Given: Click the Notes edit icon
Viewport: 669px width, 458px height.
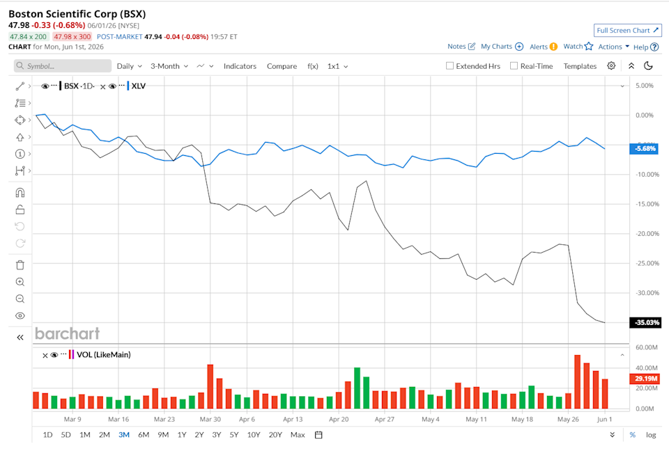Looking at the screenshot, I should tap(472, 46).
